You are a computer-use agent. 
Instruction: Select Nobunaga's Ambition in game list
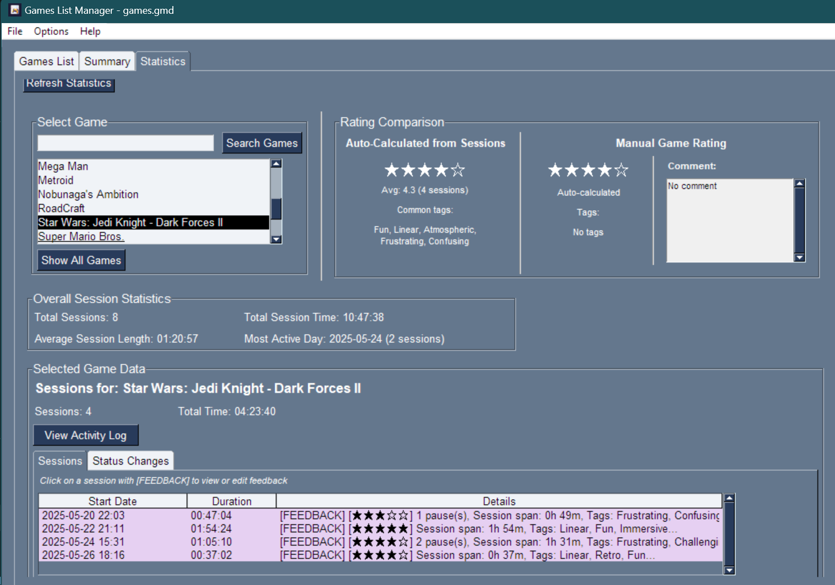154,194
